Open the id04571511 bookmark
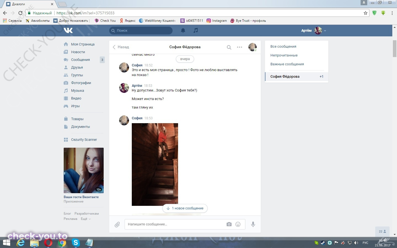Image resolution: width=397 pixels, height=248 pixels. [x=192, y=21]
